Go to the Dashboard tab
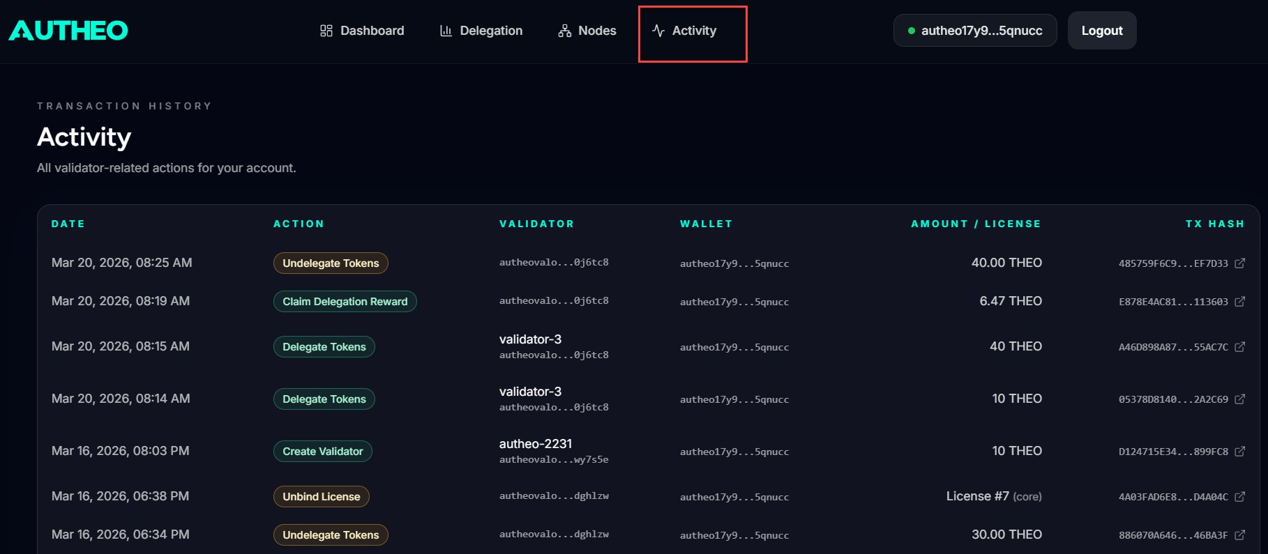The width and height of the screenshot is (1268, 554). click(x=362, y=31)
